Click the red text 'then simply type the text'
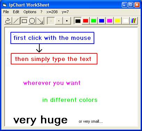The image size is (142, 131). point(53,59)
